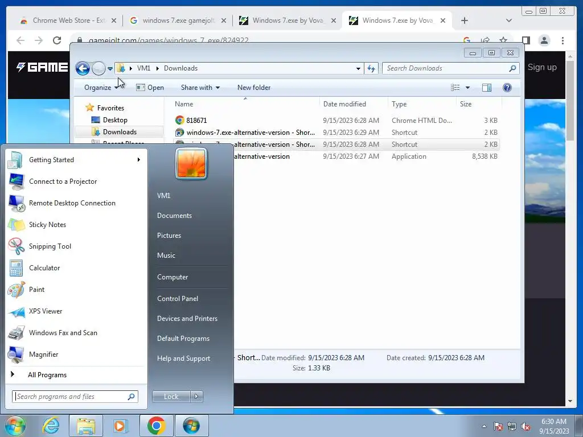Click the muted volume tray icon
The height and width of the screenshot is (437, 583).
(x=525, y=426)
